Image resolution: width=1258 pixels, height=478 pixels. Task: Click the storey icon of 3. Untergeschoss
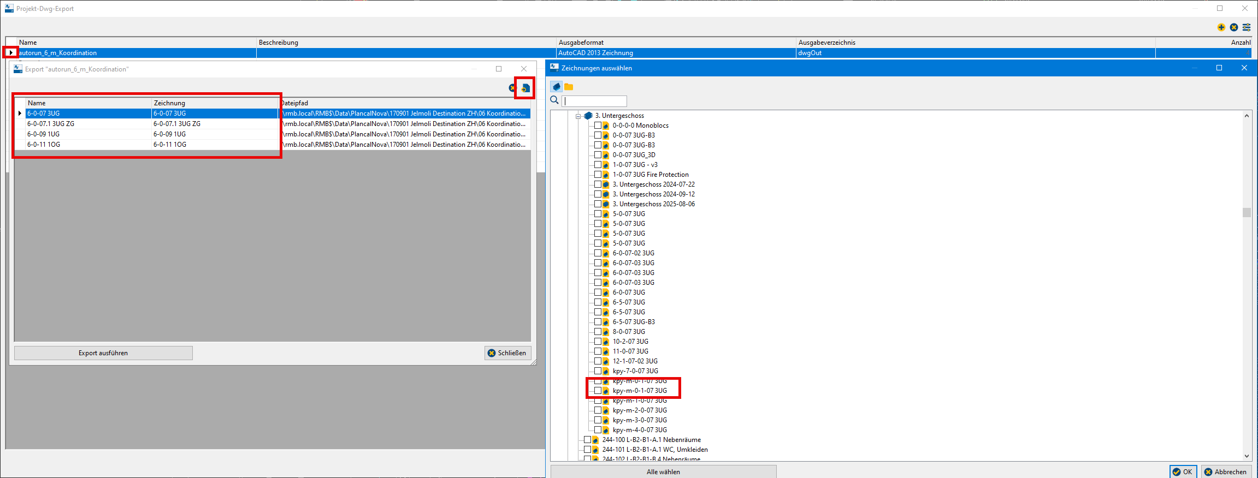click(588, 116)
